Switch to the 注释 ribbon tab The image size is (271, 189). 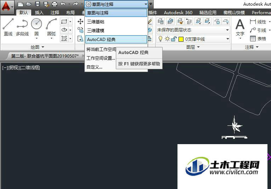pos(55,13)
